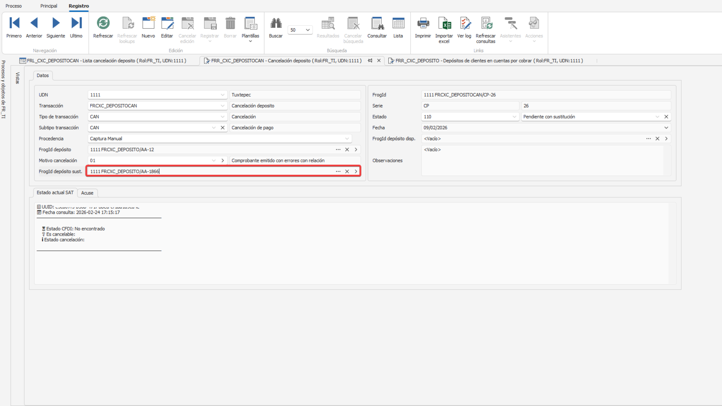The height and width of the screenshot is (406, 722).
Task: Click the Editar record icon
Action: point(167,23)
